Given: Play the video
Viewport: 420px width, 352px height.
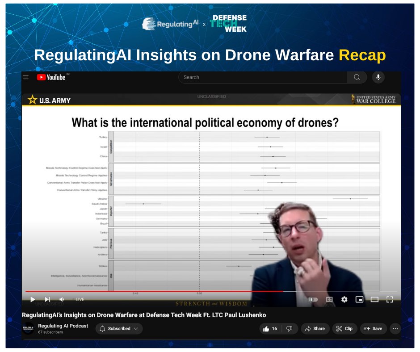Looking at the screenshot, I should pyautogui.click(x=33, y=299).
